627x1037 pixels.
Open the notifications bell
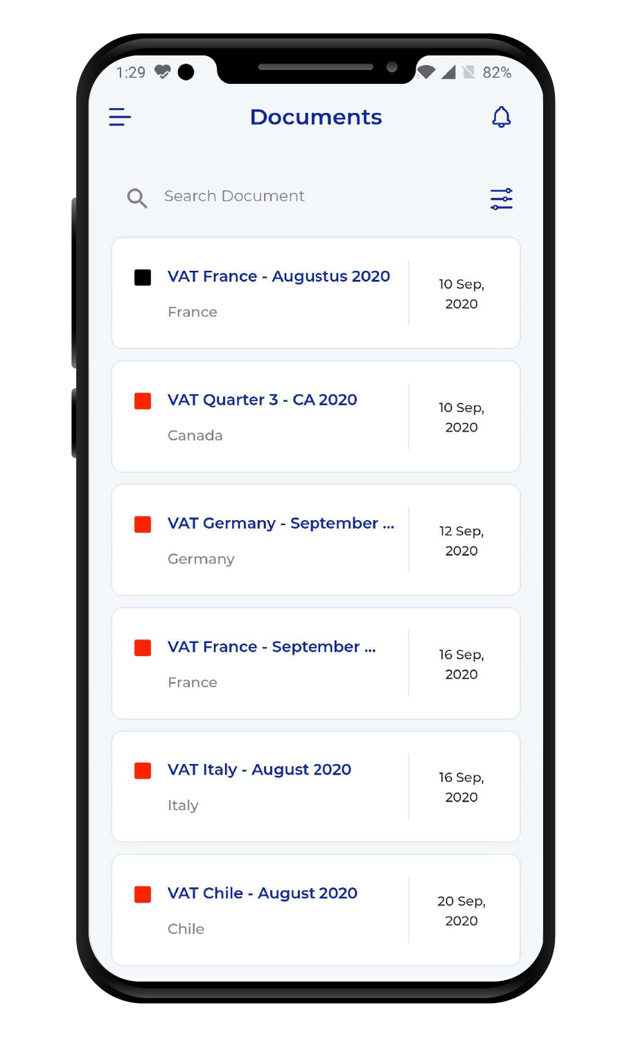coord(501,117)
